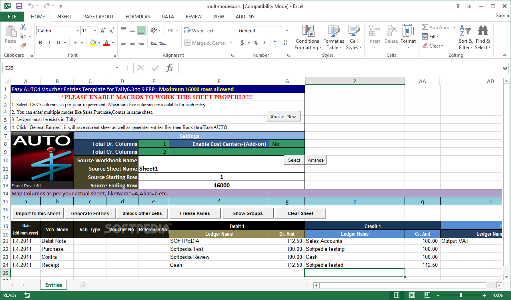The image size is (511, 300).
Task: Select the Cut scissors icon
Action: (23, 28)
